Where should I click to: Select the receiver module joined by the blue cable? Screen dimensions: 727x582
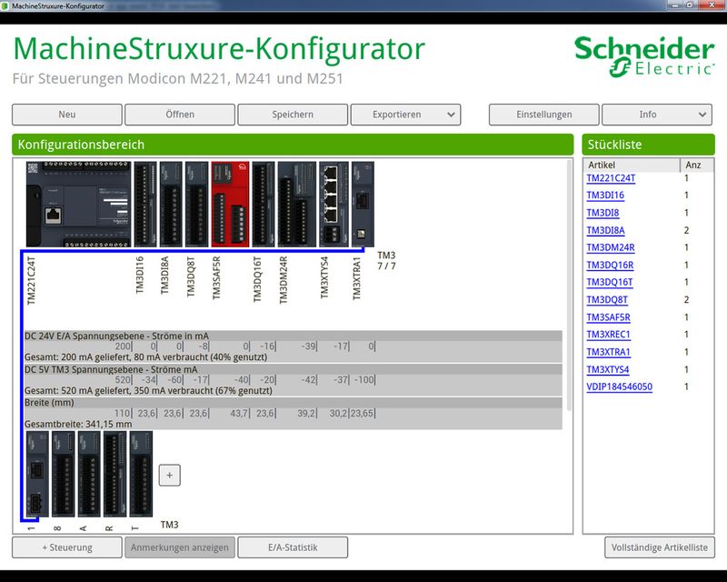(x=37, y=474)
